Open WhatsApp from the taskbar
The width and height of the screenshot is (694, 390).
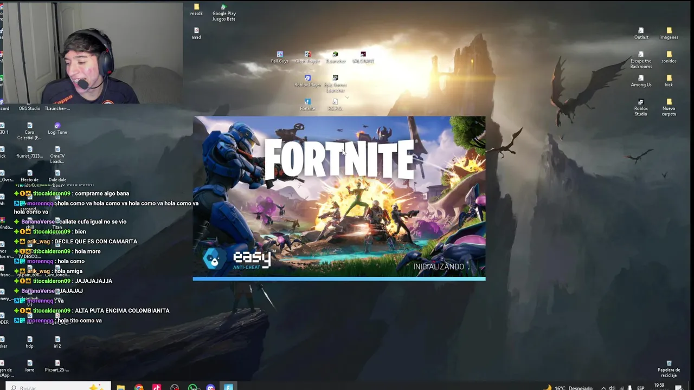click(x=192, y=387)
